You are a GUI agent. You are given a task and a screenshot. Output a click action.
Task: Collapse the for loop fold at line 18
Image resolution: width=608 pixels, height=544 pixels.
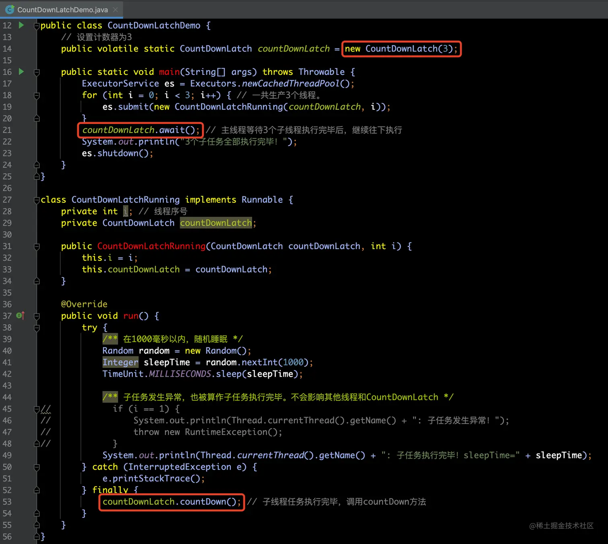tap(37, 96)
